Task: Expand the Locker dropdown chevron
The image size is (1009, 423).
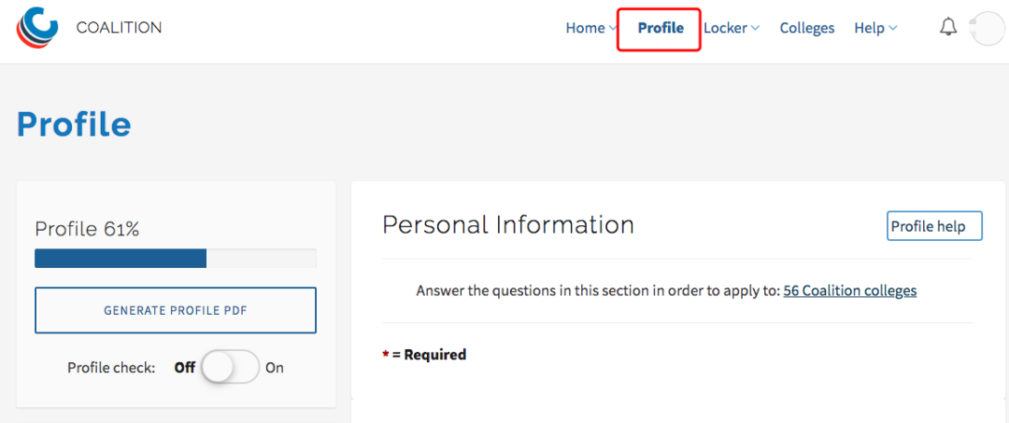Action: [756, 28]
